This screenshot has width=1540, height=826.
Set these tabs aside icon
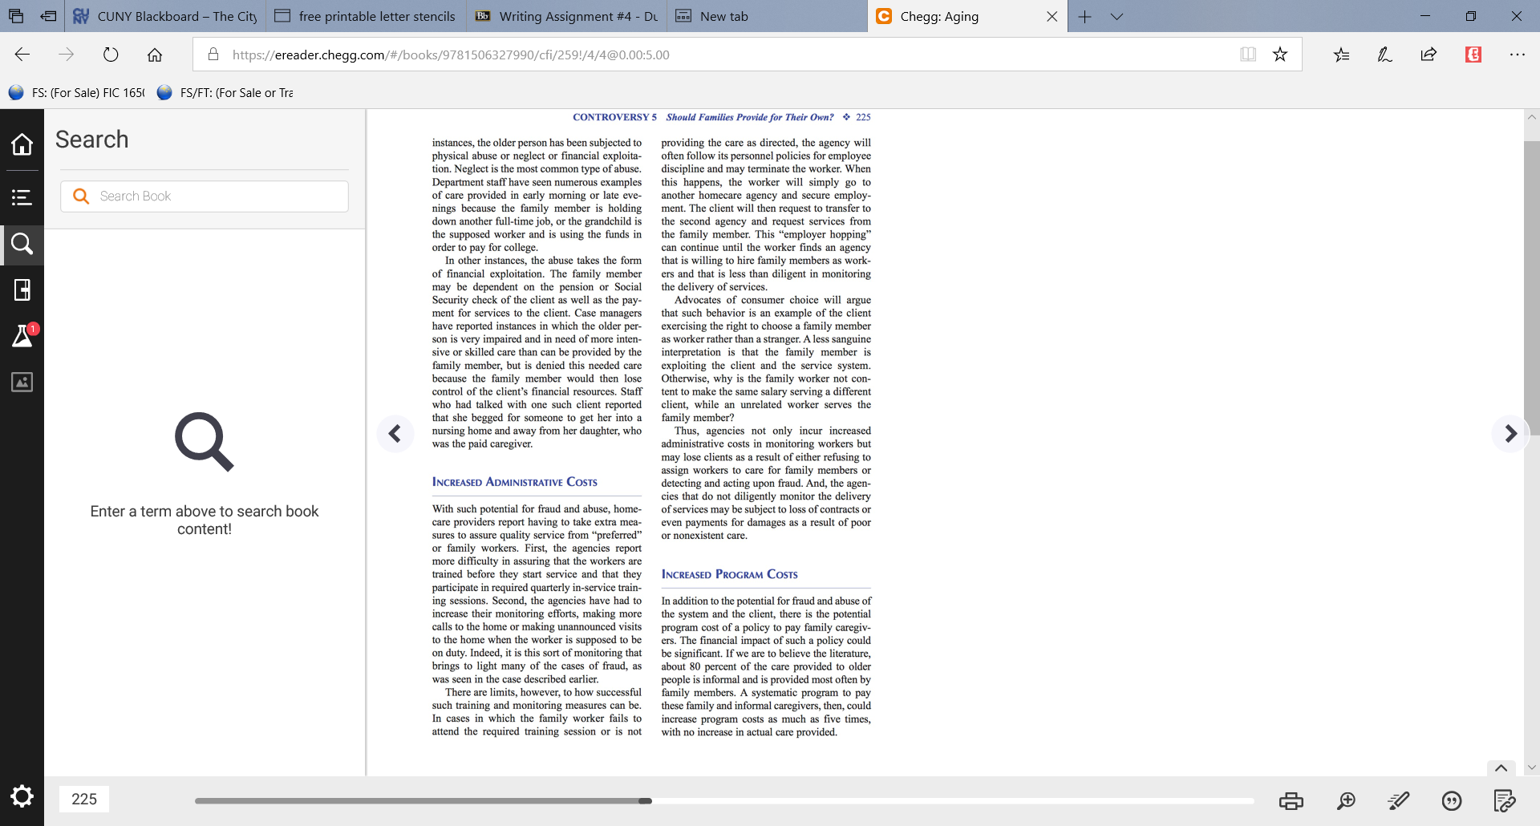pos(49,16)
